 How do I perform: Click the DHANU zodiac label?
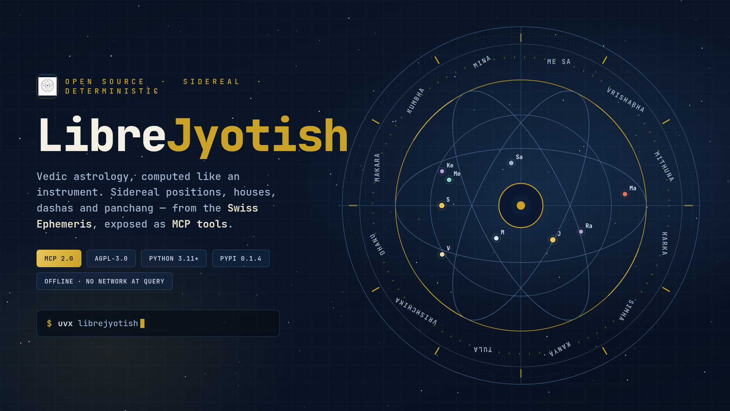tap(378, 244)
